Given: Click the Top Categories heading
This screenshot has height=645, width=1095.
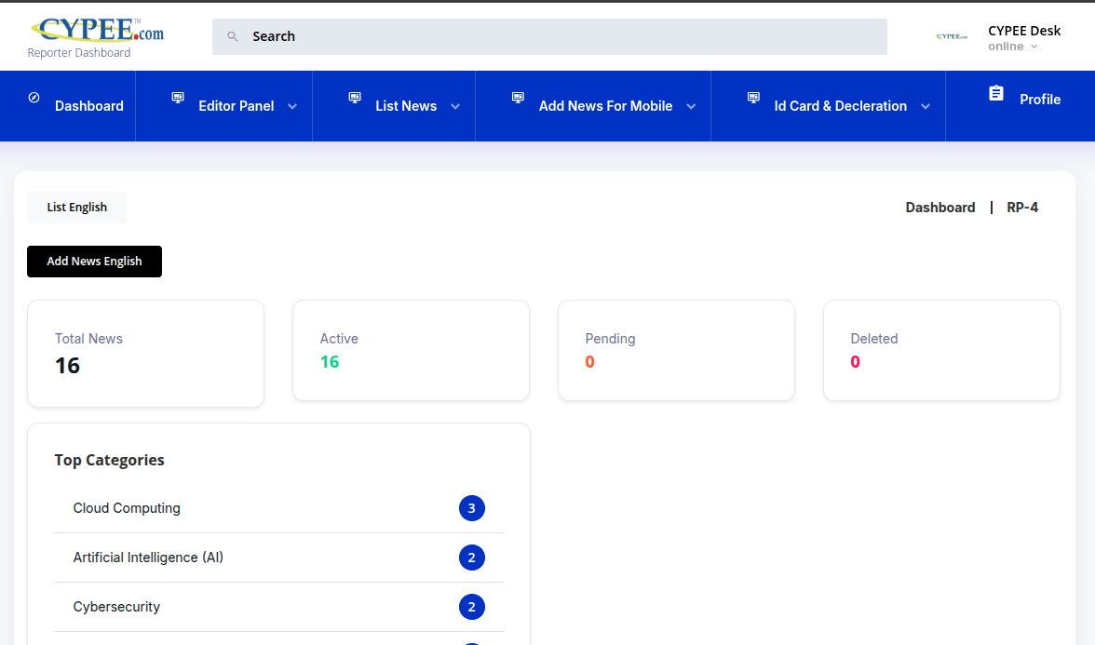Looking at the screenshot, I should 110,460.
